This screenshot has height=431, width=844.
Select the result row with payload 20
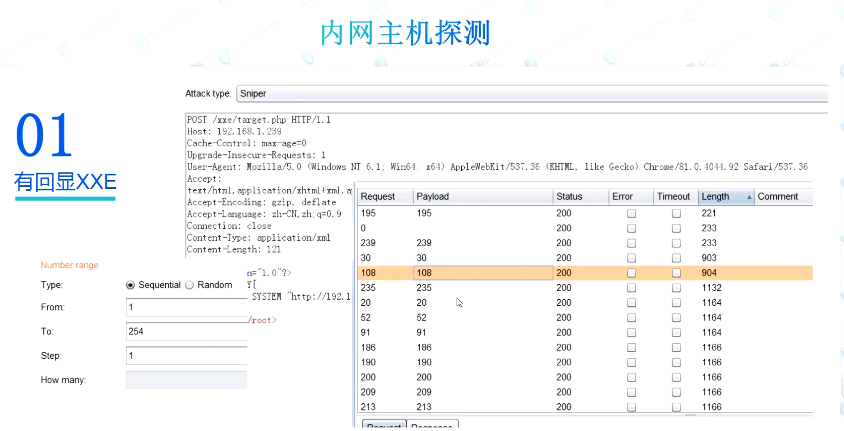coord(585,303)
